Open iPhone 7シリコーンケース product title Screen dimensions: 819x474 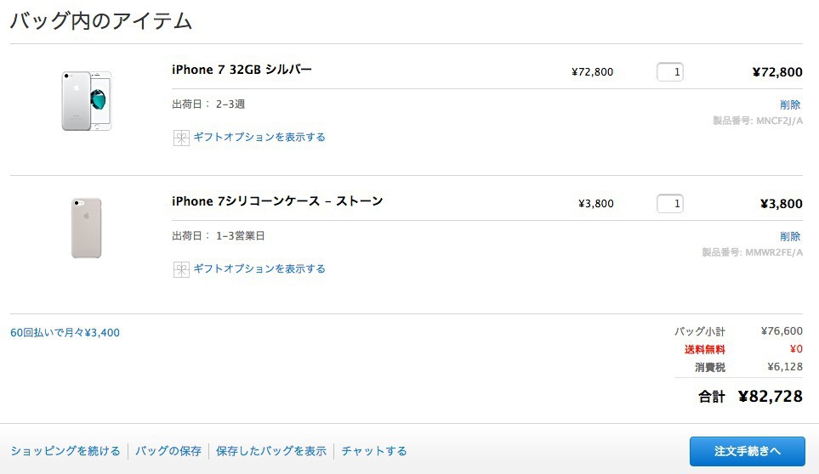tap(277, 201)
